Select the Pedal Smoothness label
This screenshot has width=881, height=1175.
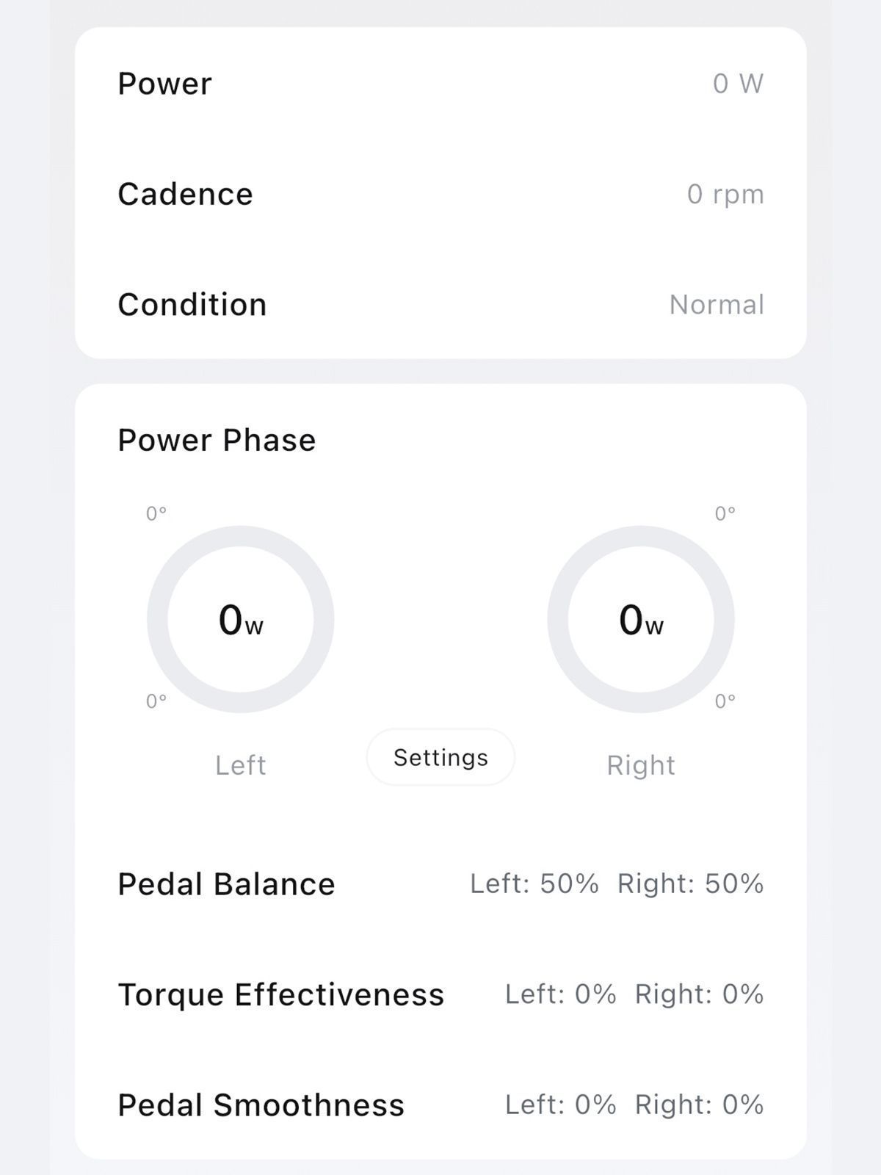261,1105
